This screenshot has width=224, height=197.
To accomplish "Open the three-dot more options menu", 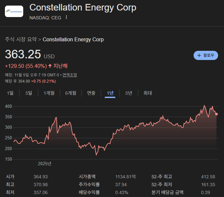I will [67, 17].
